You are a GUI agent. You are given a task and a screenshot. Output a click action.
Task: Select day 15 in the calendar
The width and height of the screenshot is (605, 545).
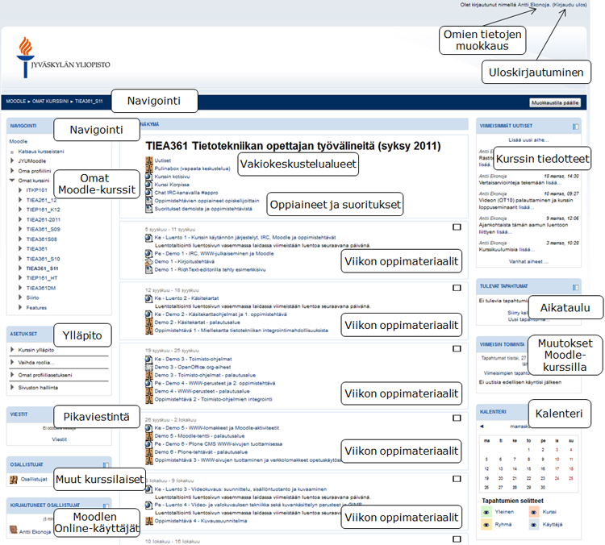(x=529, y=469)
